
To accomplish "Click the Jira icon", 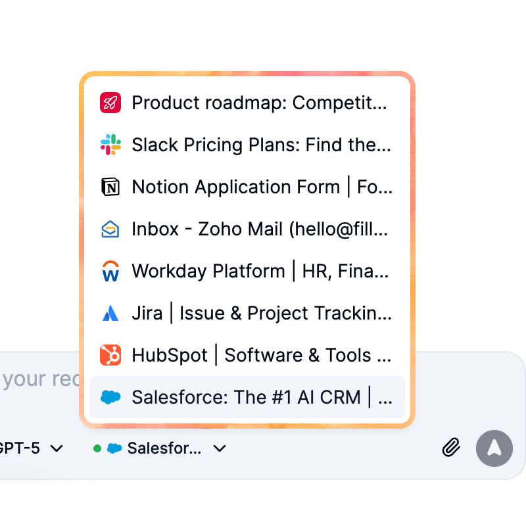I will tap(110, 313).
